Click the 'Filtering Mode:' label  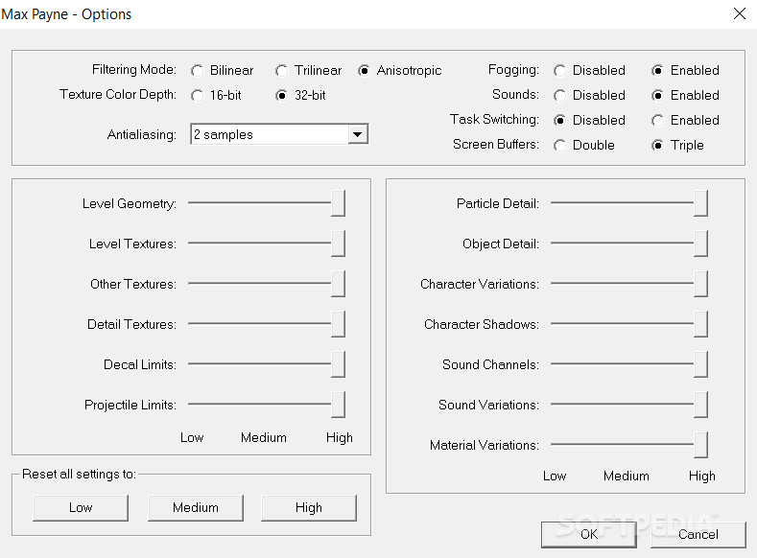click(x=134, y=69)
